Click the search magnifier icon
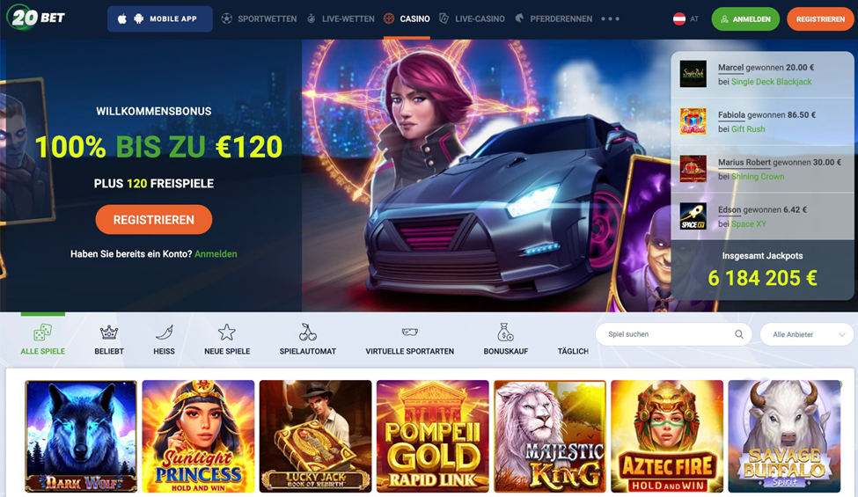This screenshot has width=858, height=497. (x=738, y=334)
